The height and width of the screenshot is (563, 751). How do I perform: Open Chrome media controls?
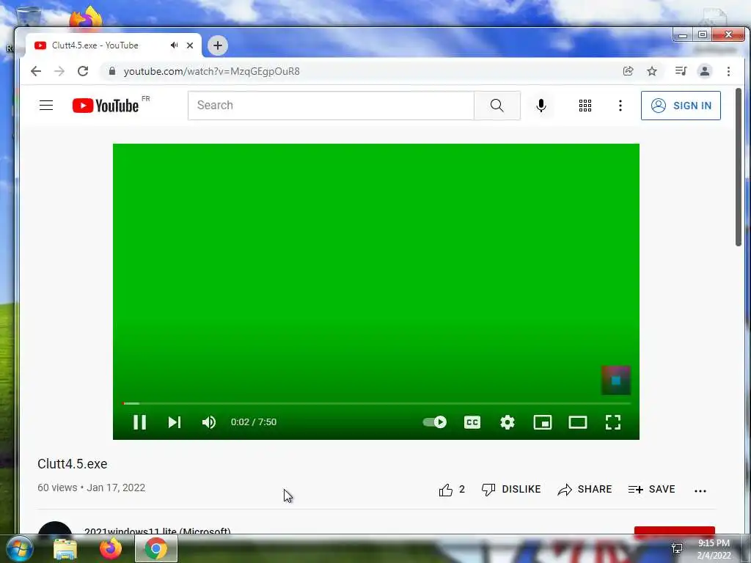pyautogui.click(x=681, y=71)
